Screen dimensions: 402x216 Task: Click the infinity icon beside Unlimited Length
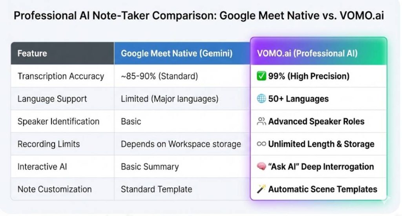click(261, 144)
